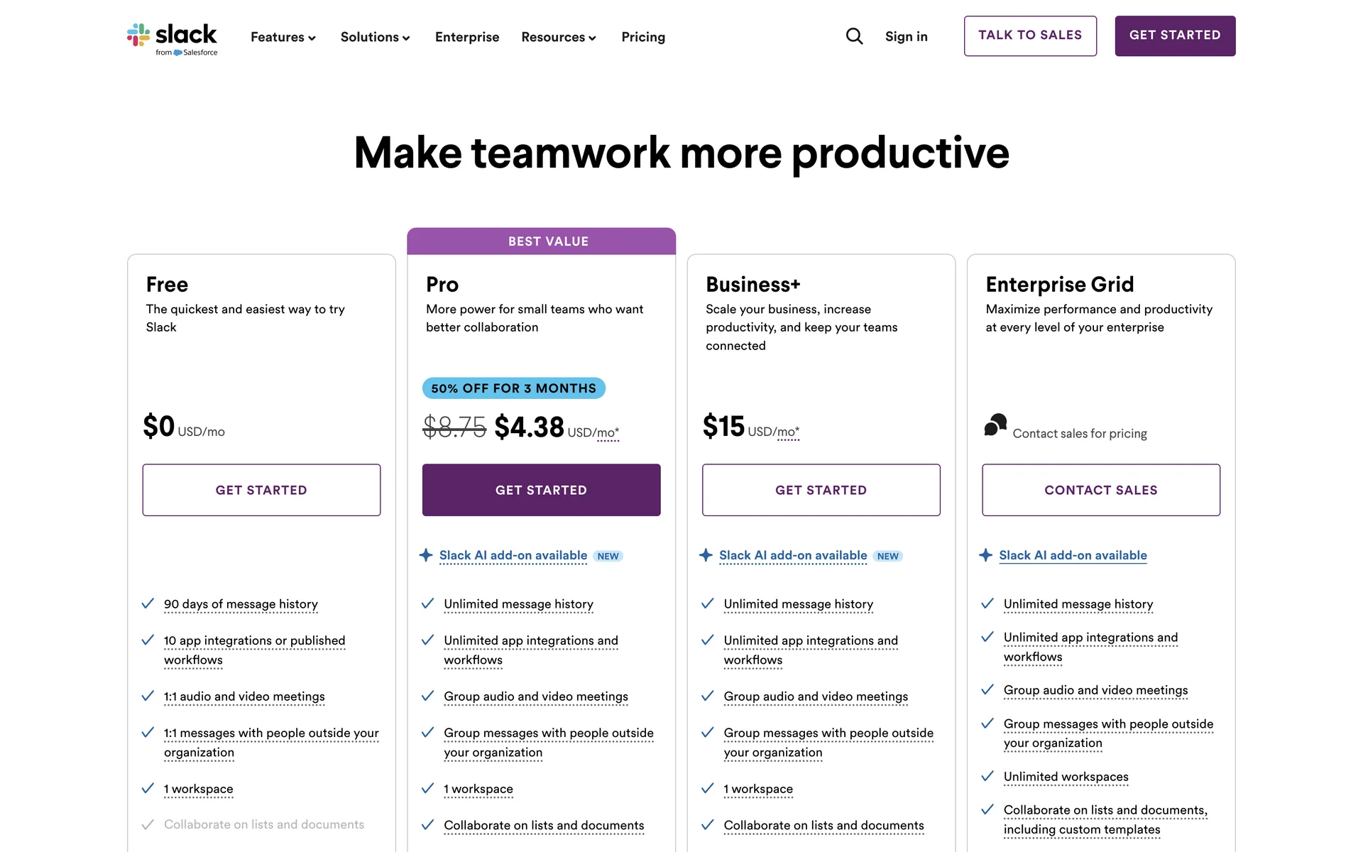
Task: Click checkmark next to Unlimited workspaces
Action: tap(987, 776)
